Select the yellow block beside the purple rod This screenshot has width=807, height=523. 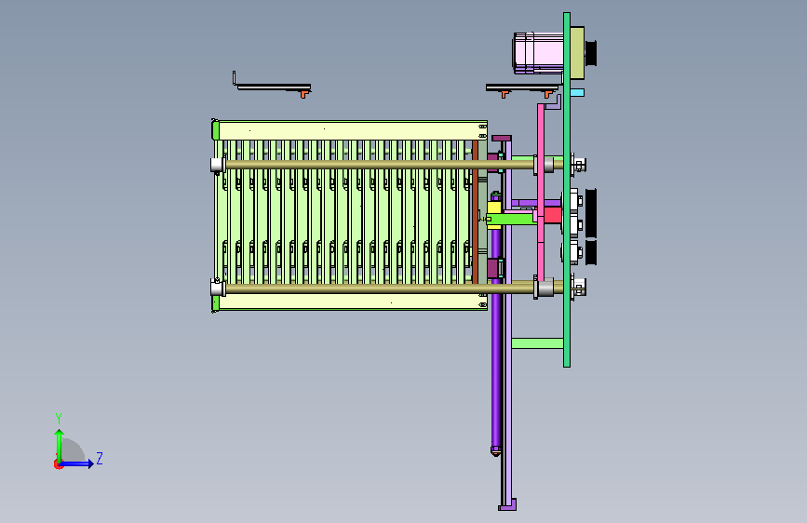click(493, 208)
